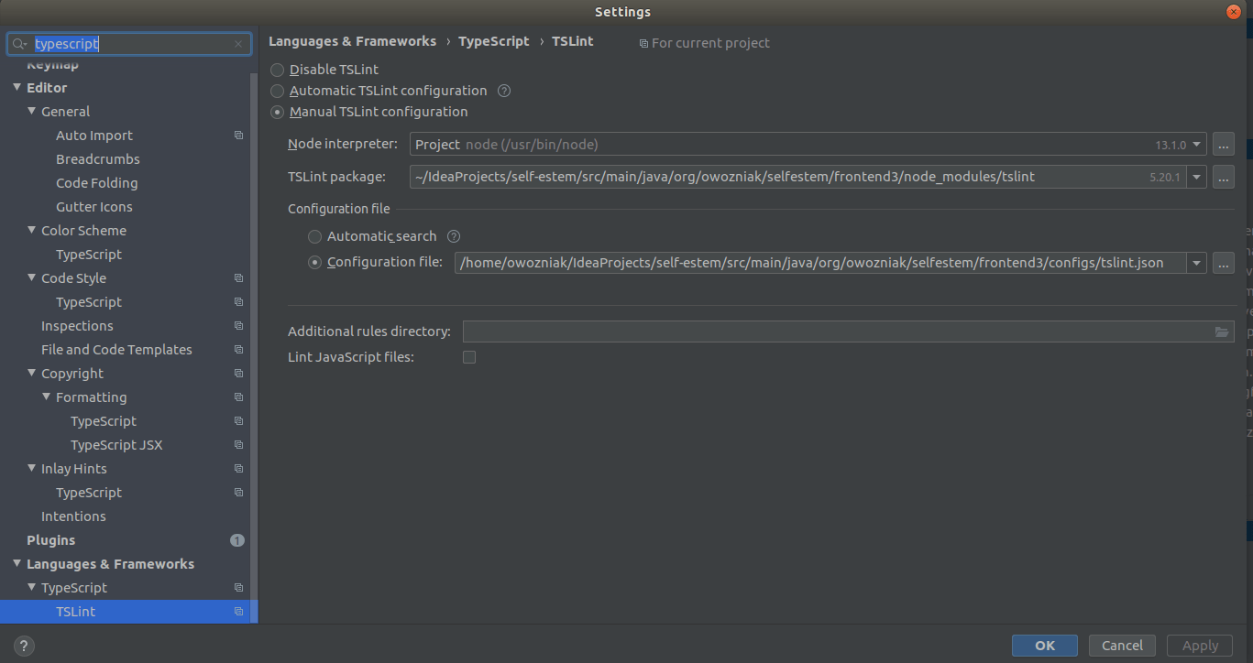Image resolution: width=1253 pixels, height=663 pixels.
Task: Select TypeScript under Color Scheme
Action: [89, 255]
